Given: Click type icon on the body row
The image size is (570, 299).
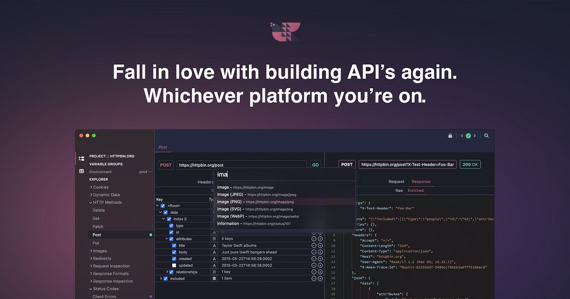Looking at the screenshot, I should pyautogui.click(x=214, y=252).
